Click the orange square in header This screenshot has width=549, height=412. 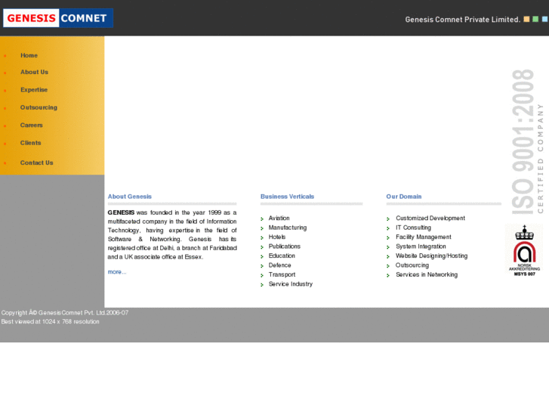pyautogui.click(x=526, y=20)
